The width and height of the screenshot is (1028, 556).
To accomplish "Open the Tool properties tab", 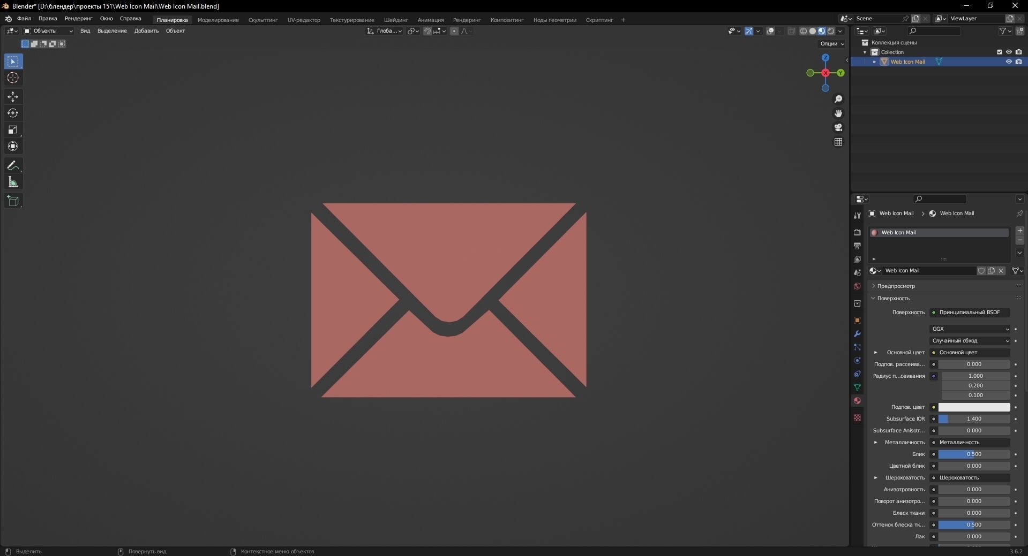I will [857, 215].
